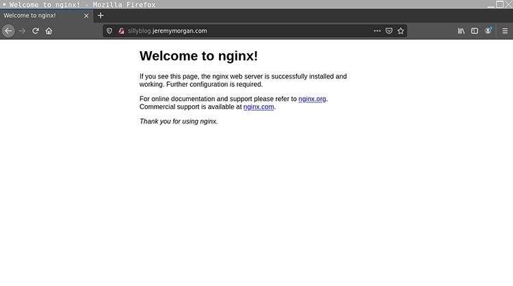Open the Firefox home page
Screen dimensions: 513x286
point(49,31)
